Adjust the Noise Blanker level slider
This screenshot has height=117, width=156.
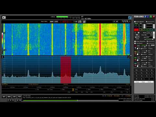[150, 22]
